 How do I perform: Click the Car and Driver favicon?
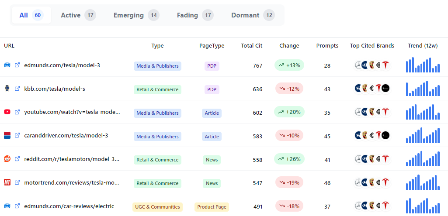(7, 136)
